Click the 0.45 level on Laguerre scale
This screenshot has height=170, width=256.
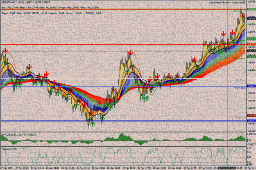[x=249, y=157]
